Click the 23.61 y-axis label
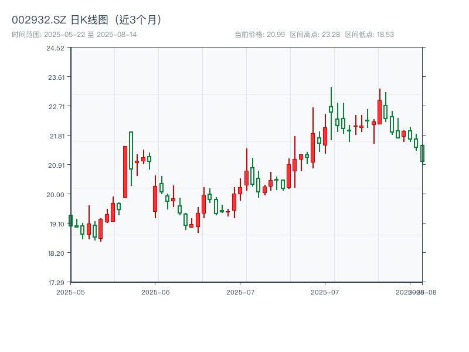The image size is (469, 352). pyautogui.click(x=56, y=77)
